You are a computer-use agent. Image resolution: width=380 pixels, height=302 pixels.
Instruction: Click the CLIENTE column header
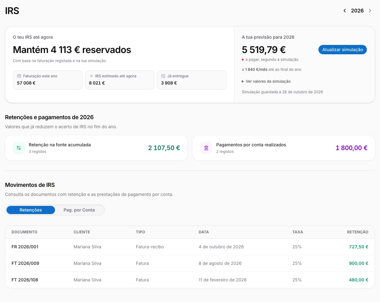[82, 232]
